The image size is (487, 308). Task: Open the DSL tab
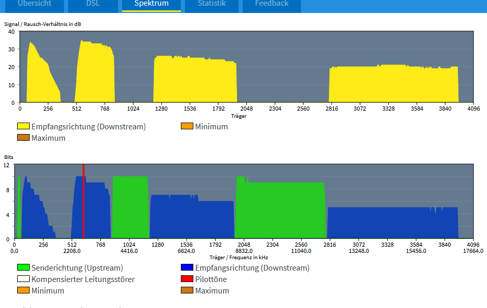pos(93,5)
